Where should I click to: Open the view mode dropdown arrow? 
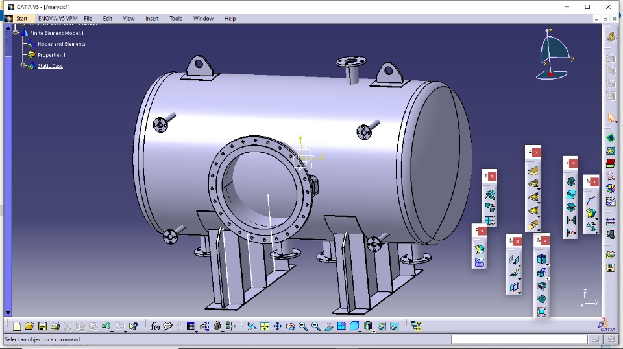coord(374,331)
